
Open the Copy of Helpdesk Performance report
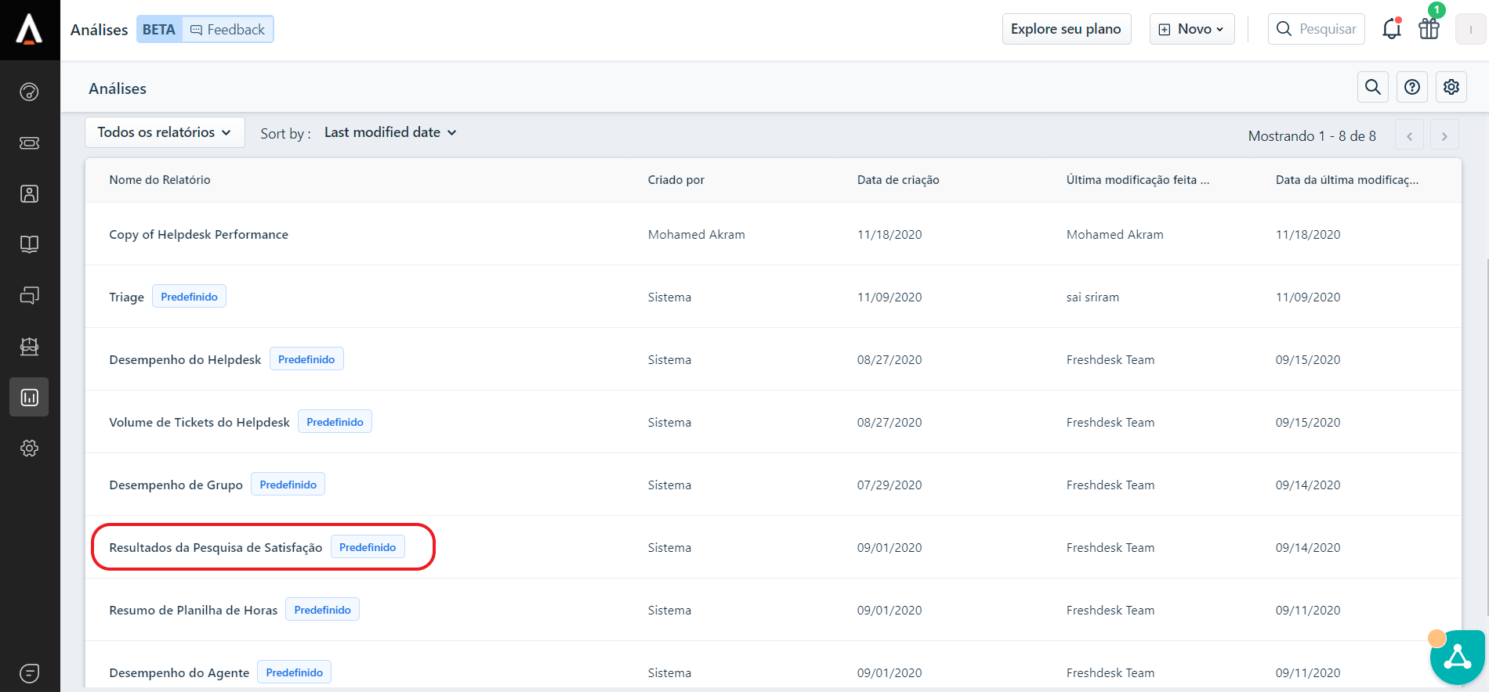(198, 234)
